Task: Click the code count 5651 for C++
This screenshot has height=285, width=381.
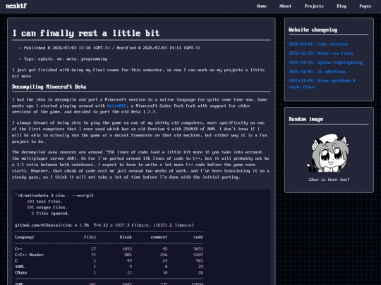Action: 198,249
